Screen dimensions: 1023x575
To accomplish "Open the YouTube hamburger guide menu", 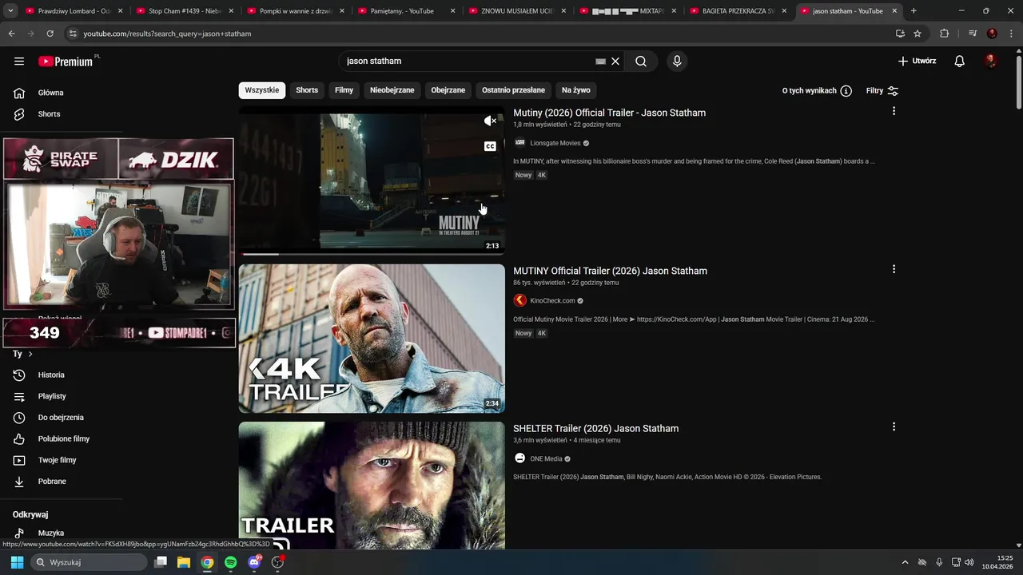I will (x=19, y=61).
